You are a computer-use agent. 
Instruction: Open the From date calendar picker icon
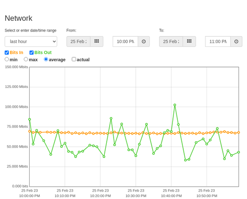coord(96,41)
